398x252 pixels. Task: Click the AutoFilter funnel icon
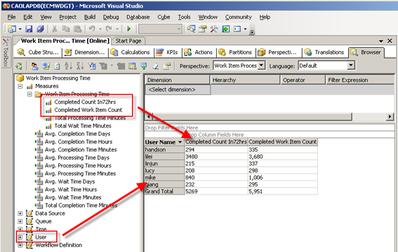[x=92, y=66]
